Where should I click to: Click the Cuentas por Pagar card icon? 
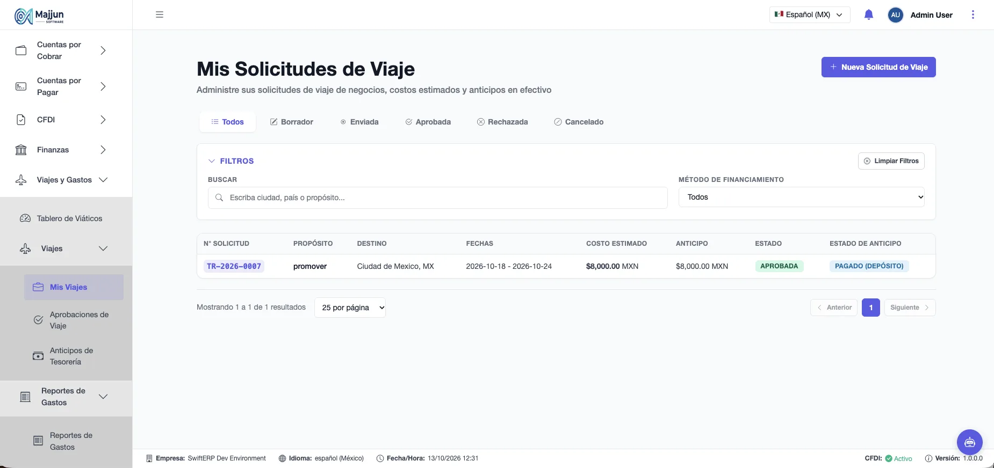(x=21, y=86)
